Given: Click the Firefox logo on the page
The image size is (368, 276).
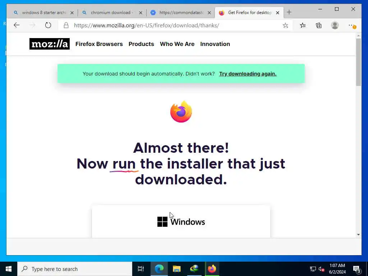Looking at the screenshot, I should (181, 112).
